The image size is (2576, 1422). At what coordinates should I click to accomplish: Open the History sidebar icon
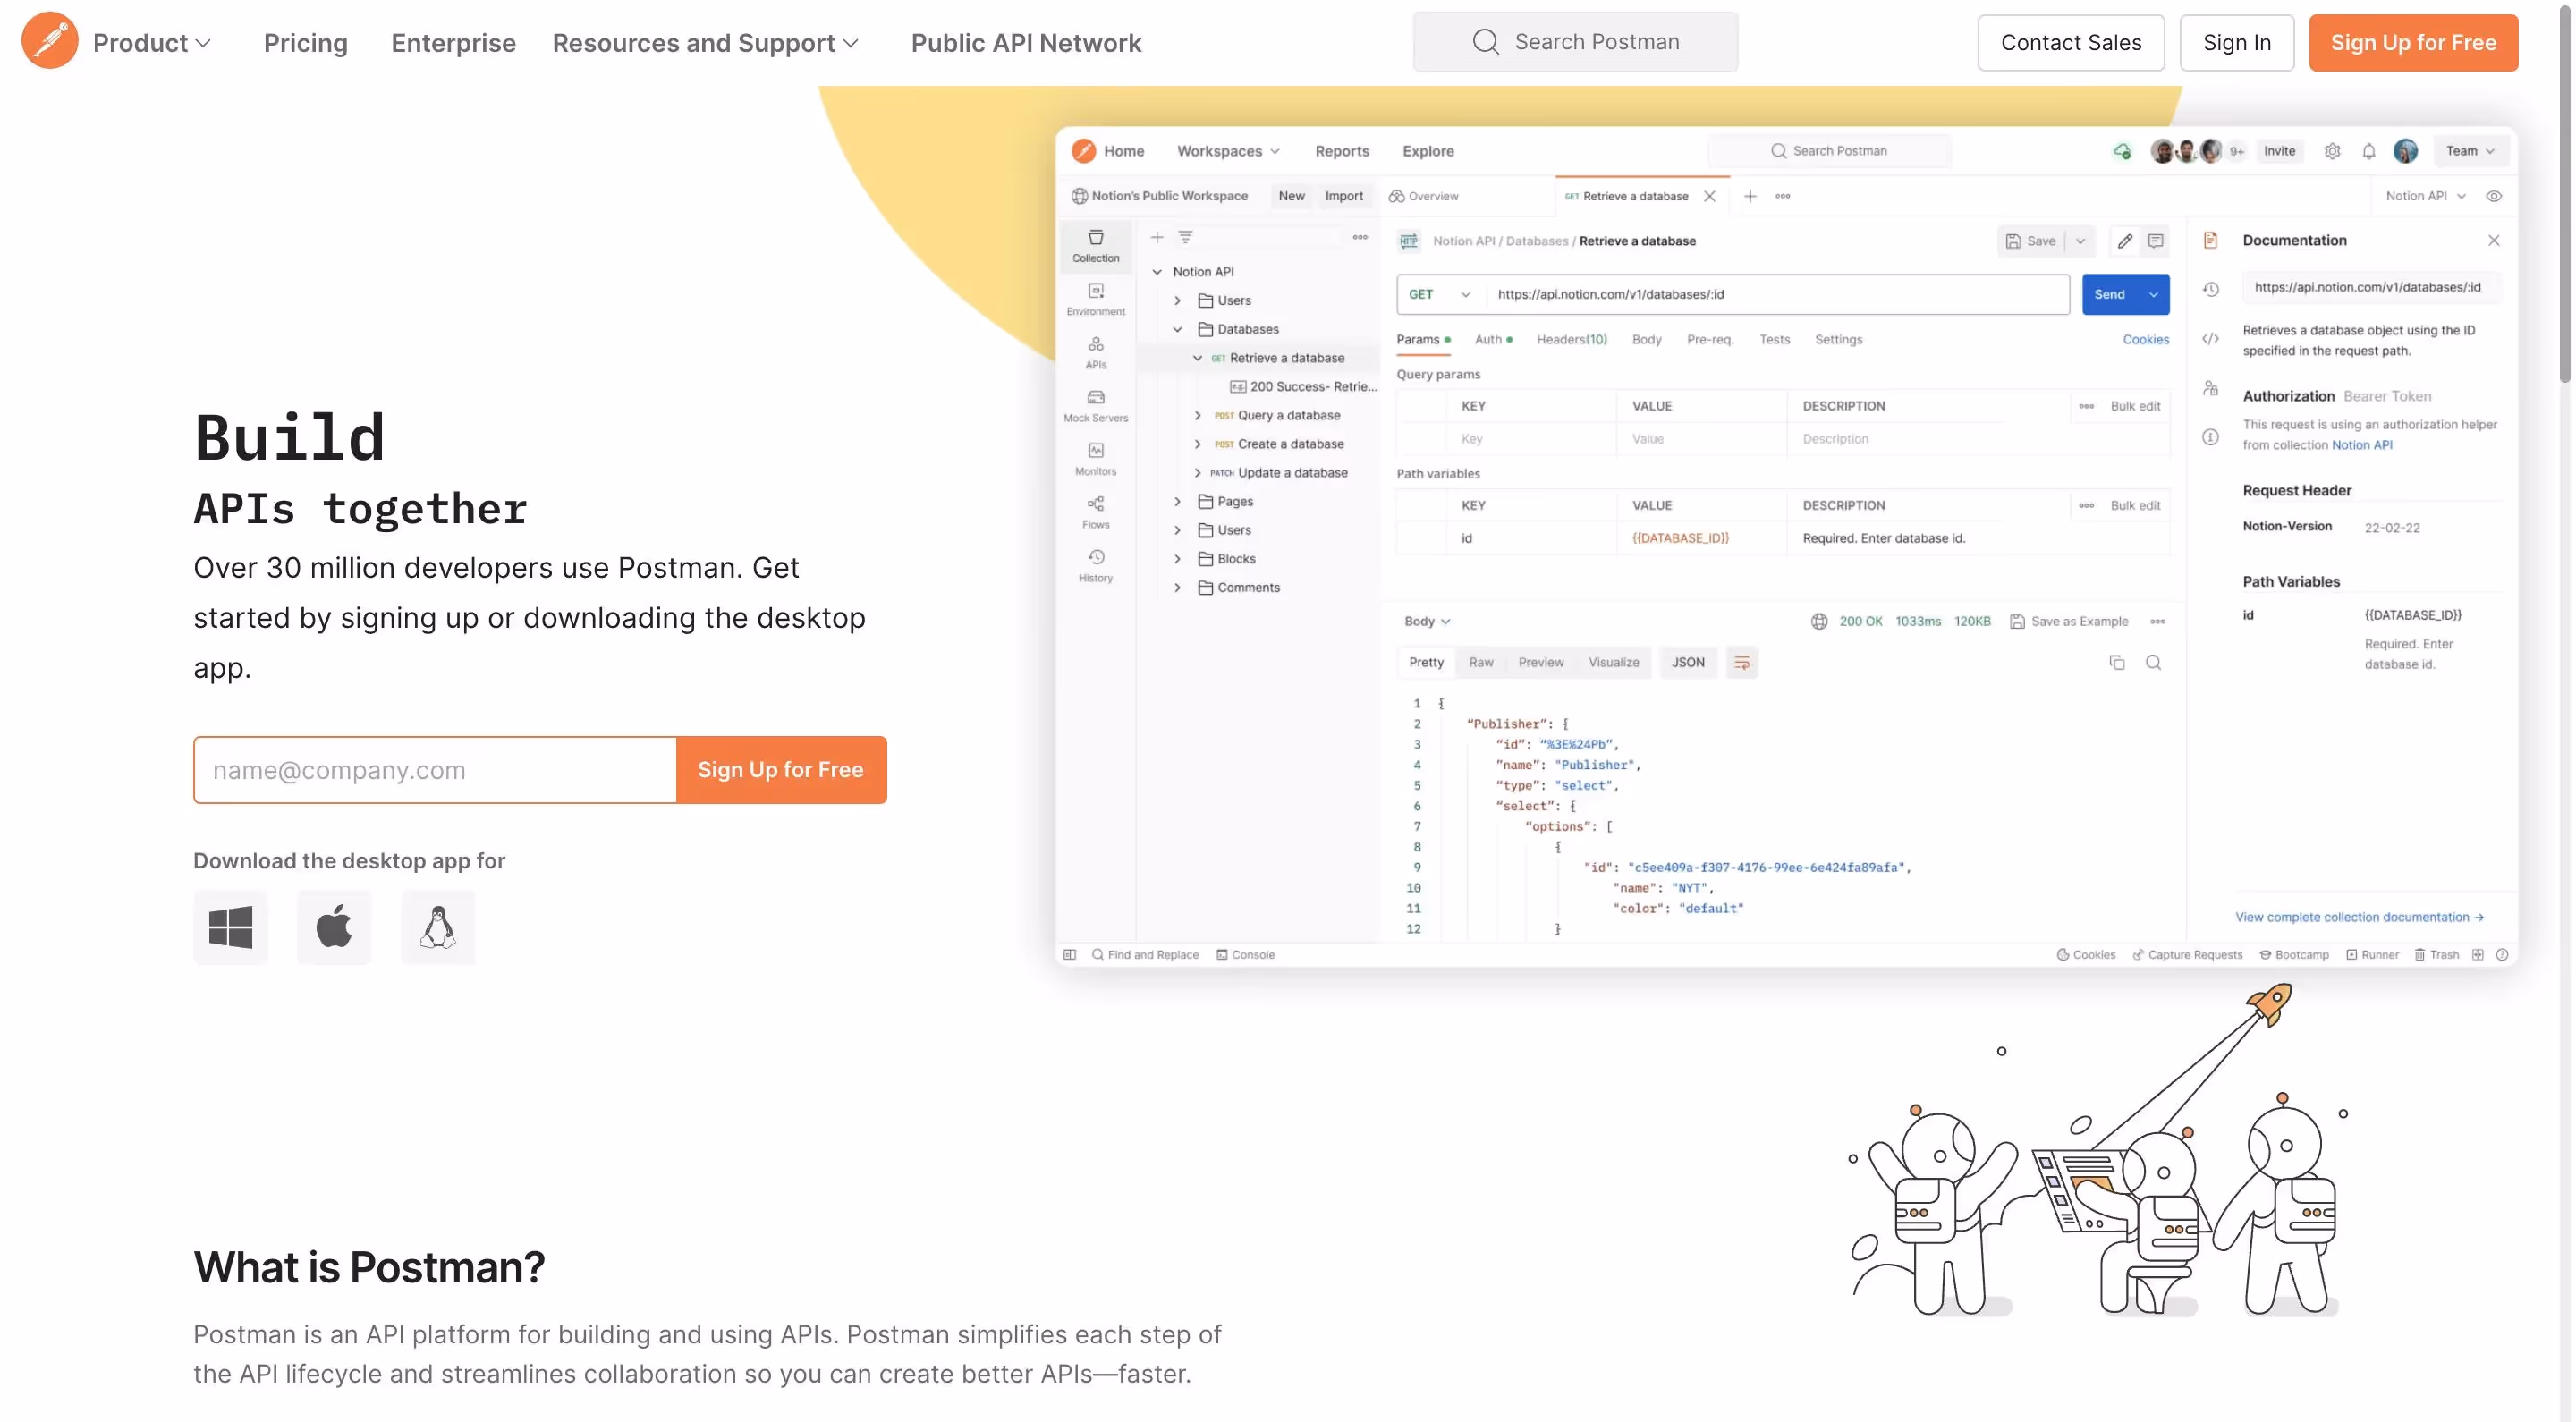[x=1095, y=564]
